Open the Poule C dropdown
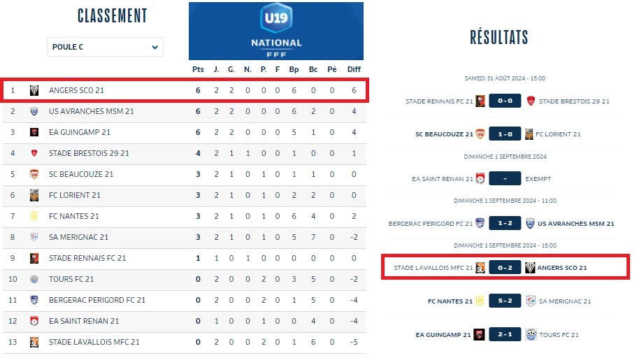Image resolution: width=637 pixels, height=358 pixels. (x=105, y=48)
